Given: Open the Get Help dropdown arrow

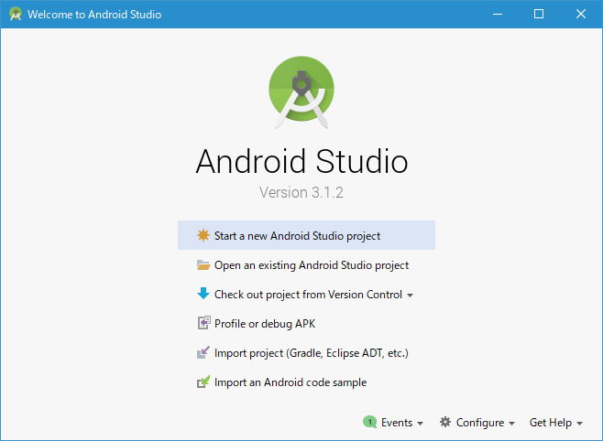Looking at the screenshot, I should point(579,424).
